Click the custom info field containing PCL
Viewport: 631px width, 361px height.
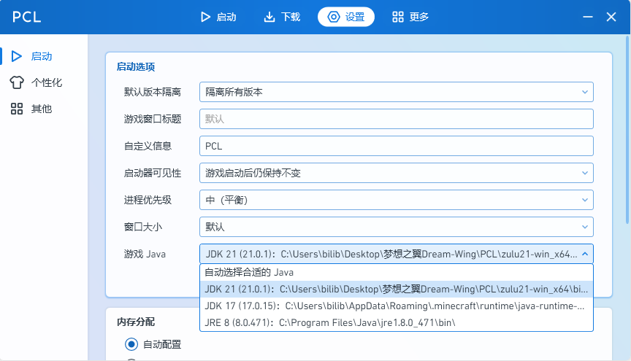coord(396,146)
